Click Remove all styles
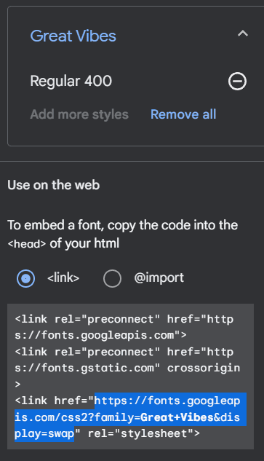264x461 pixels. pos(183,114)
